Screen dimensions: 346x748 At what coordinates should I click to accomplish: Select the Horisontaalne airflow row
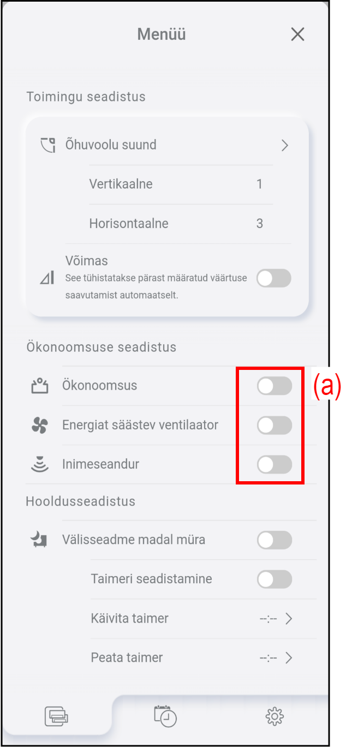[181, 224]
